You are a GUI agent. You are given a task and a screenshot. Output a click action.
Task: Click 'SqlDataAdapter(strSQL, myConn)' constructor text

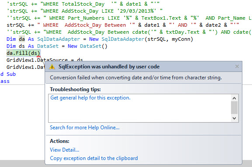tap(147, 39)
